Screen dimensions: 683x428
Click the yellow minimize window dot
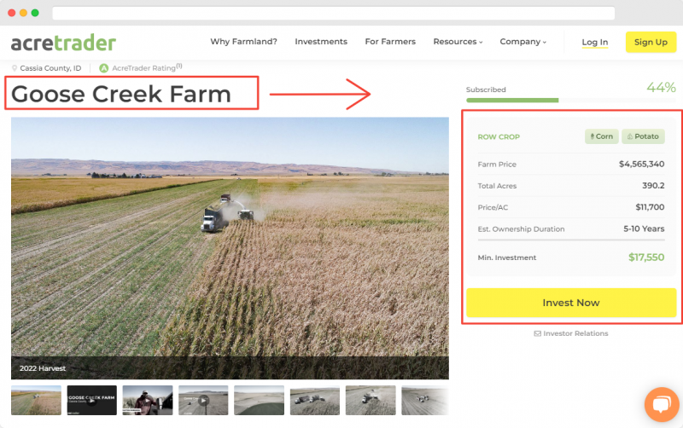point(24,13)
